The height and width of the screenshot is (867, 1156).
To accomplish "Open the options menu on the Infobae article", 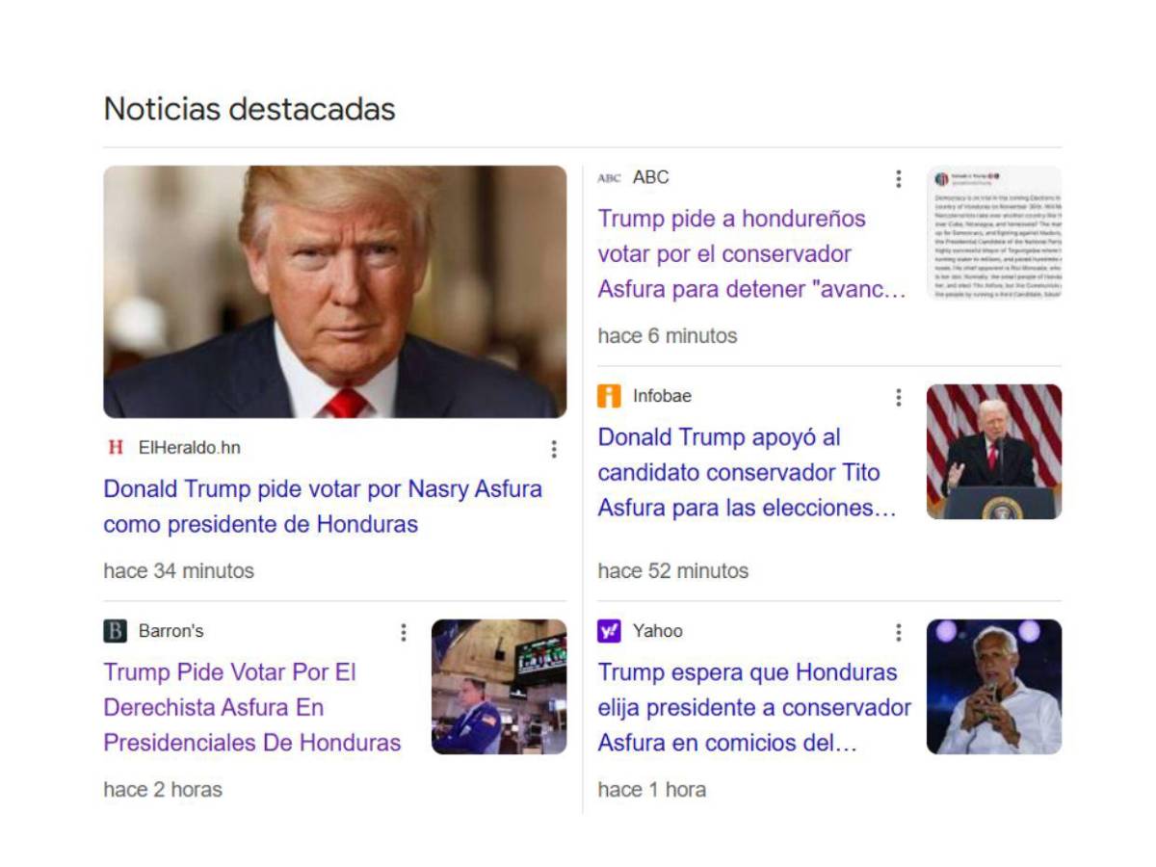I will tap(898, 397).
